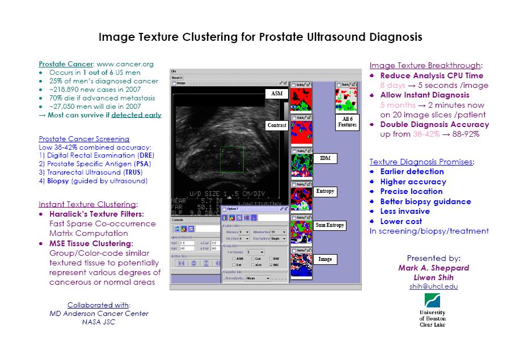Click the 'Mark A. Sheppard' name
The height and width of the screenshot is (363, 524).
pos(433,268)
